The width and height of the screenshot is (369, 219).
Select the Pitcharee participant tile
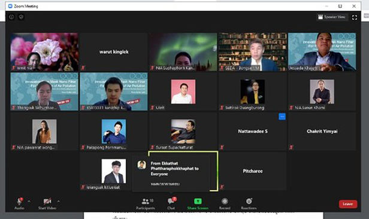(253, 171)
